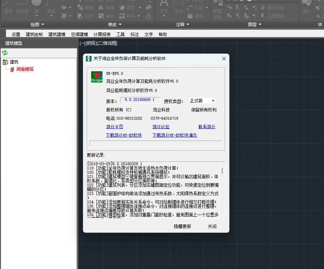324x269 pixels.
Task: Click 下载鸿业HY-EP软件演示 link
Action: [175, 135]
